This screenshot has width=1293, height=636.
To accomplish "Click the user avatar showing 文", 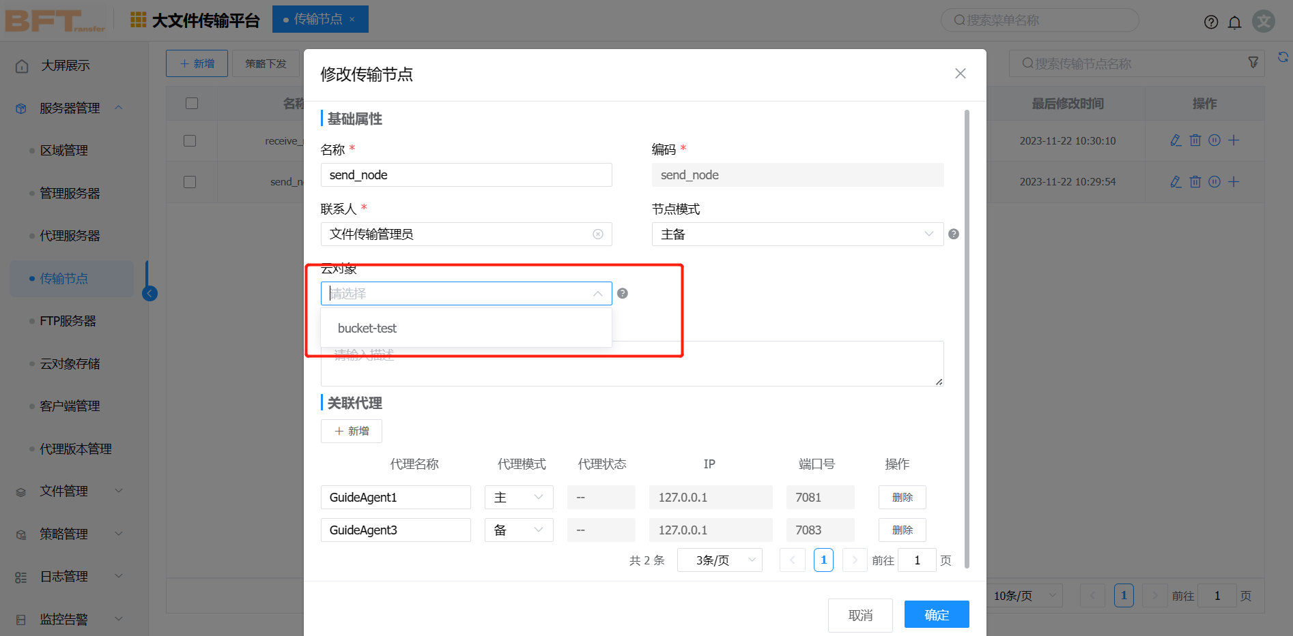I will [x=1264, y=21].
